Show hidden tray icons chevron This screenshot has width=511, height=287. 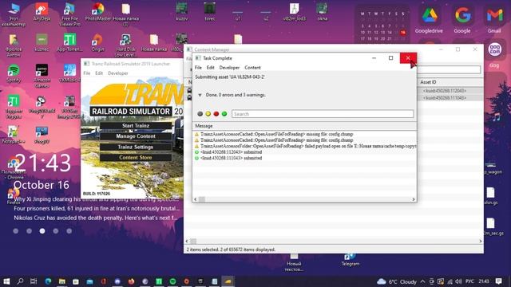[x=422, y=281]
